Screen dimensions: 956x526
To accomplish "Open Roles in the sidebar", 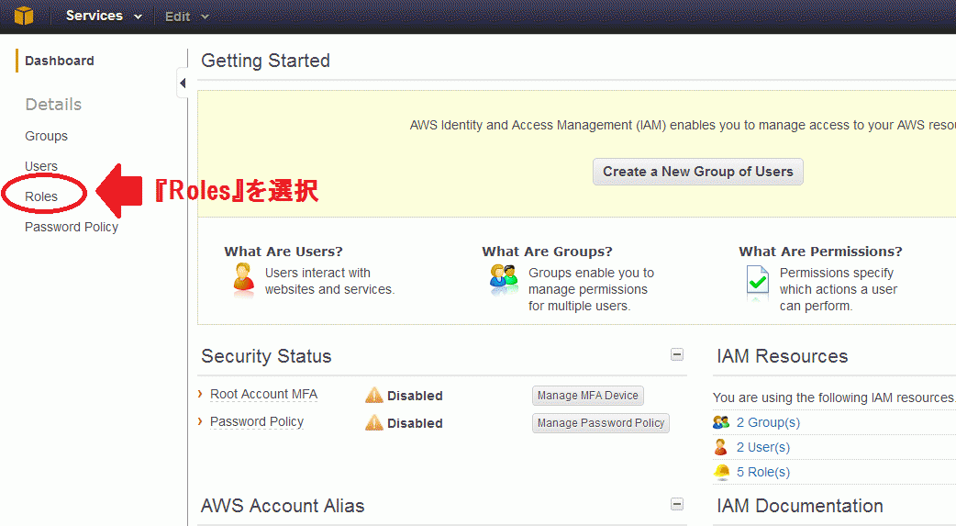I will (41, 196).
